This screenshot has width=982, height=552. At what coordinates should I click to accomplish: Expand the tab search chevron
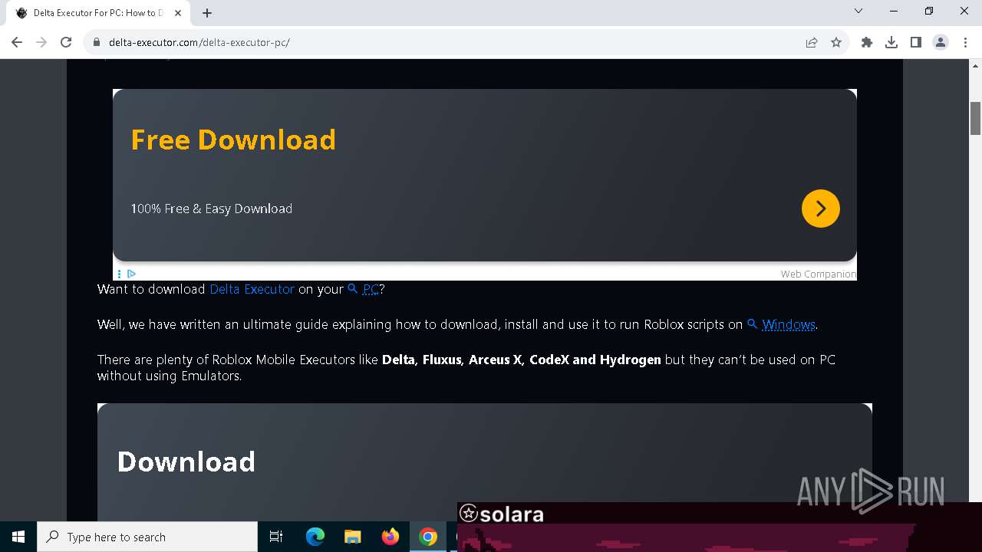click(858, 11)
